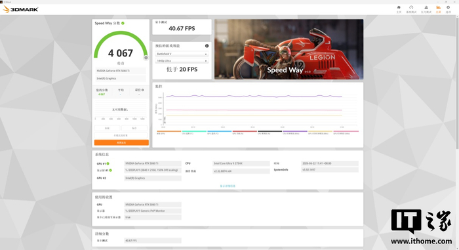Click the info icon next to best score
459x250 pixels.
[x=143, y=90]
